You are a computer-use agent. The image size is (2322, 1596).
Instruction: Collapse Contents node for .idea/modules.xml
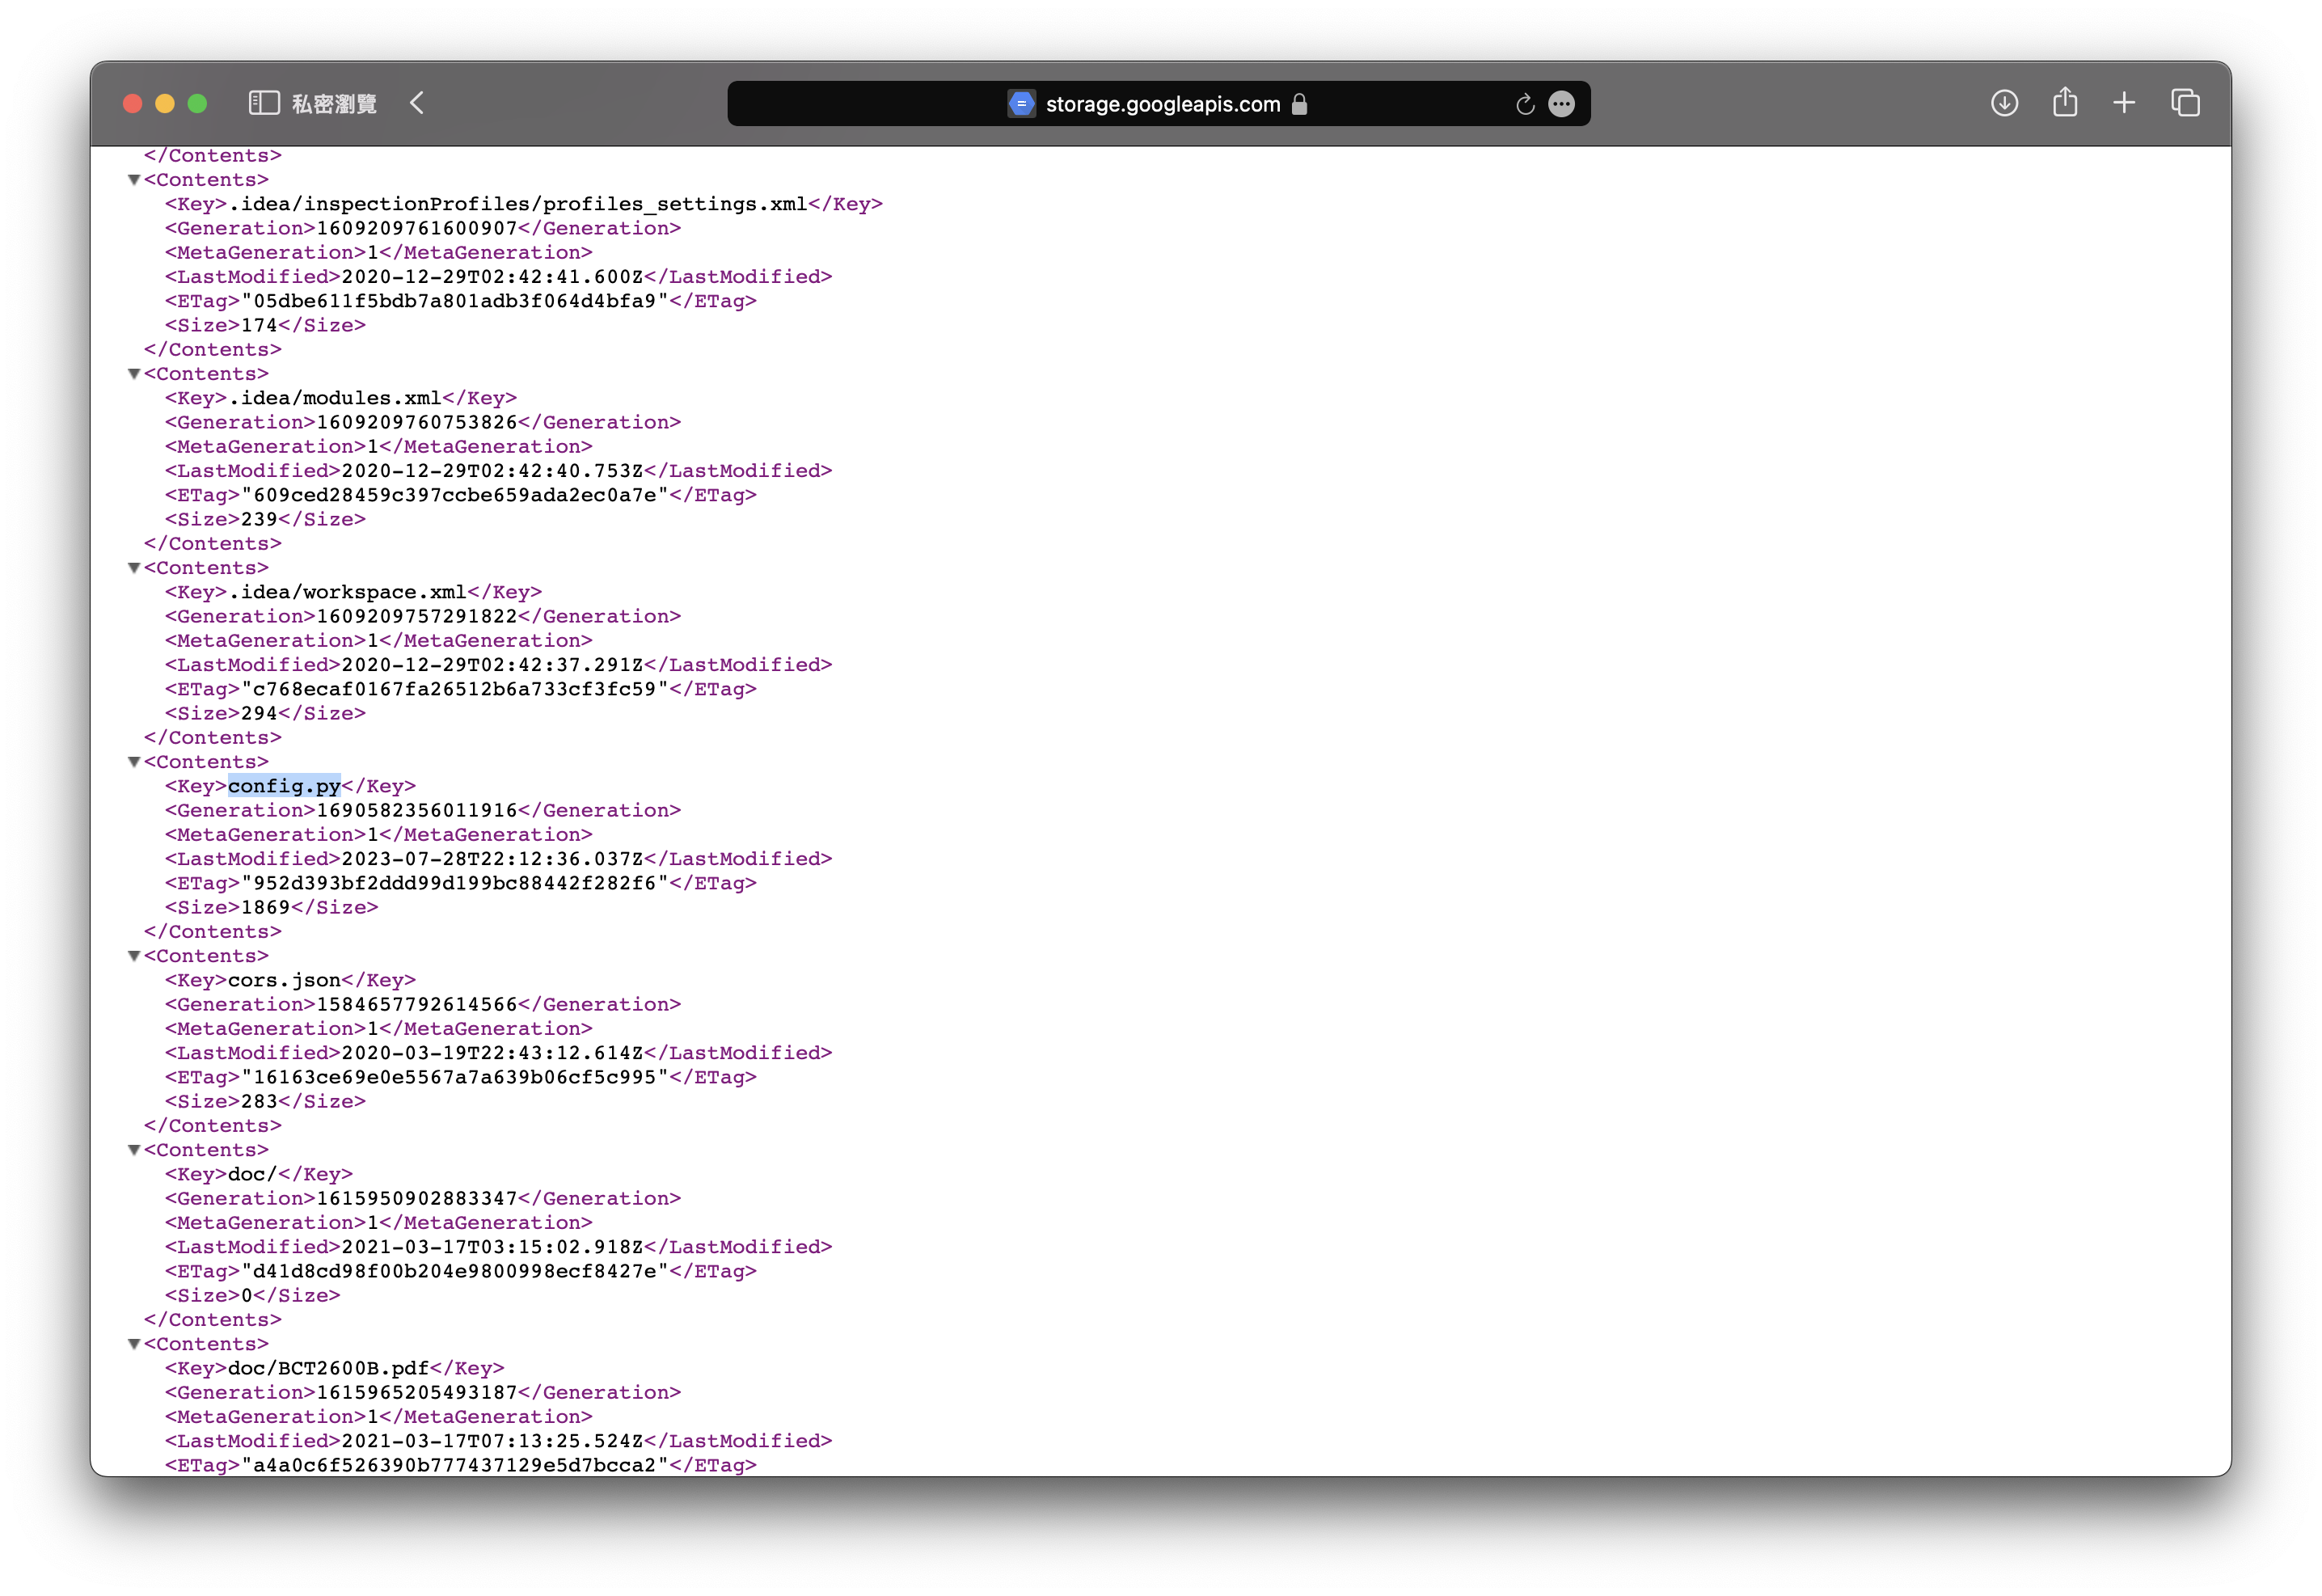point(134,374)
